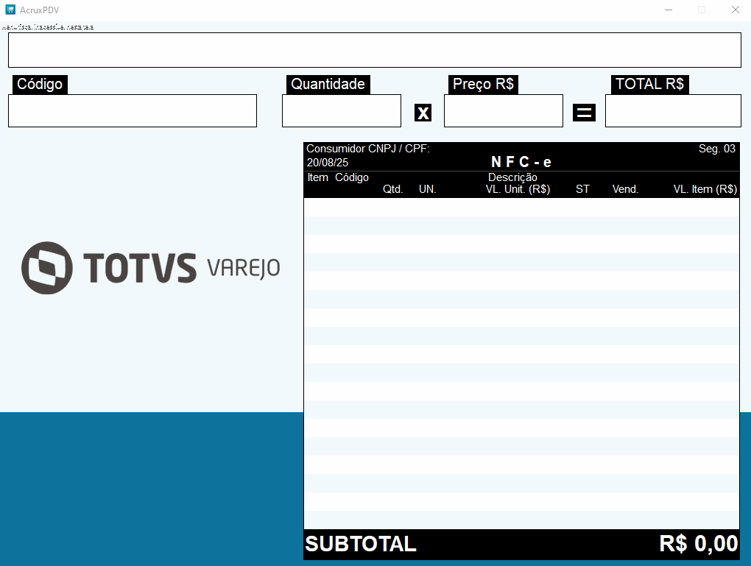This screenshot has width=751, height=566.
Task: Click the AcruxPDV app icon in title bar
Action: click(10, 10)
